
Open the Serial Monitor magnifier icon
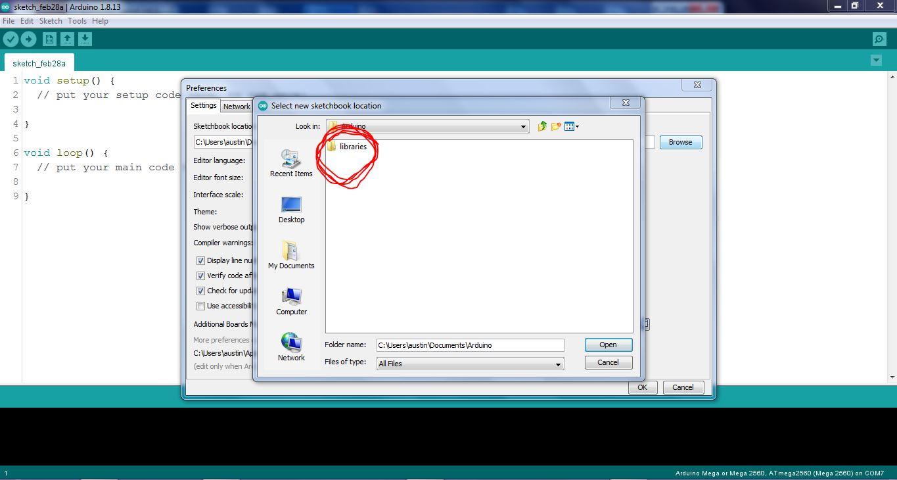(879, 39)
